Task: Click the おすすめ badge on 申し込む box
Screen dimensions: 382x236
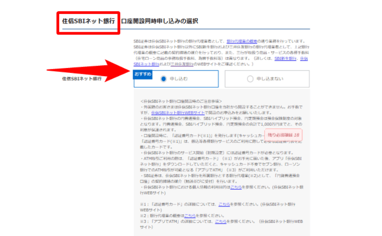Action: tap(143, 74)
